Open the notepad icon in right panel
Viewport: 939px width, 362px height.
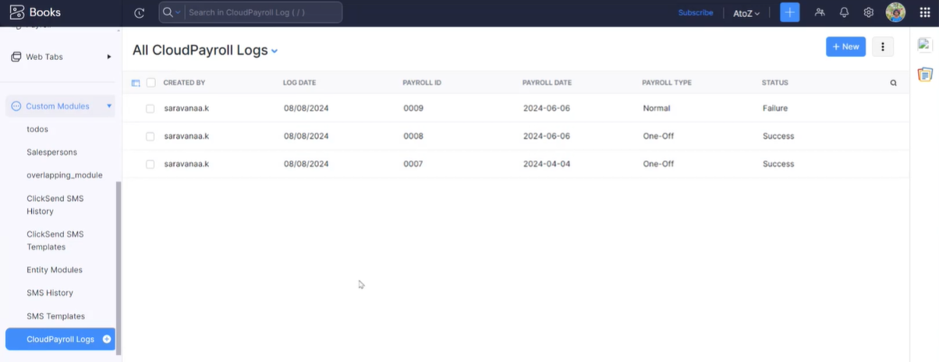tap(925, 75)
